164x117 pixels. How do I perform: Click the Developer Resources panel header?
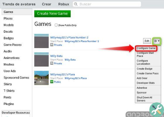click(16, 113)
